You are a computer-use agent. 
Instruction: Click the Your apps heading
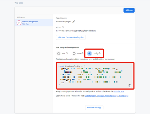click(x=19, y=3)
